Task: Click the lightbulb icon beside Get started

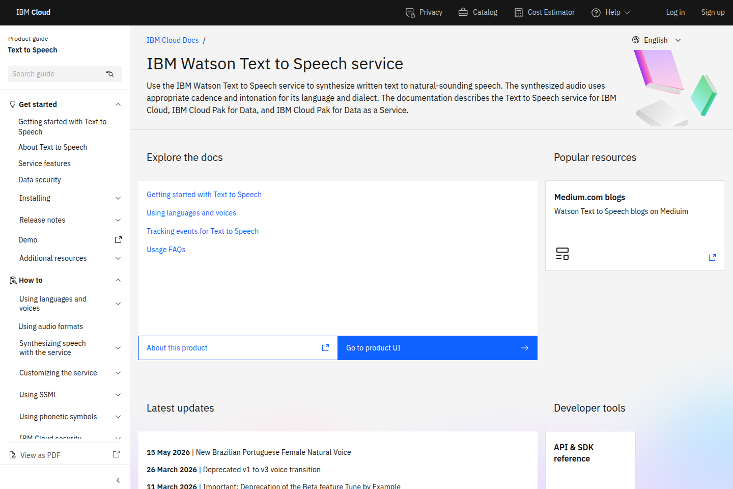Action: [x=13, y=104]
